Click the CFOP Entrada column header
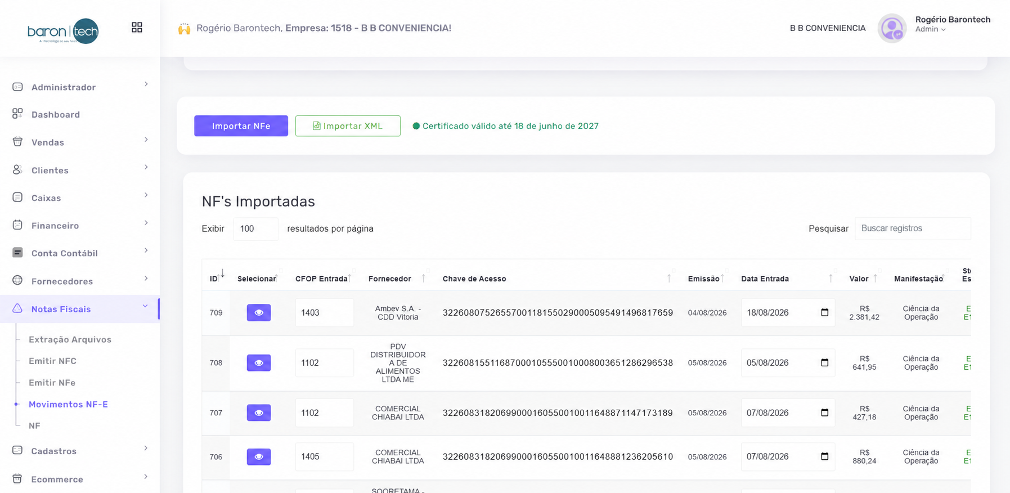This screenshot has height=493, width=1010. click(321, 279)
